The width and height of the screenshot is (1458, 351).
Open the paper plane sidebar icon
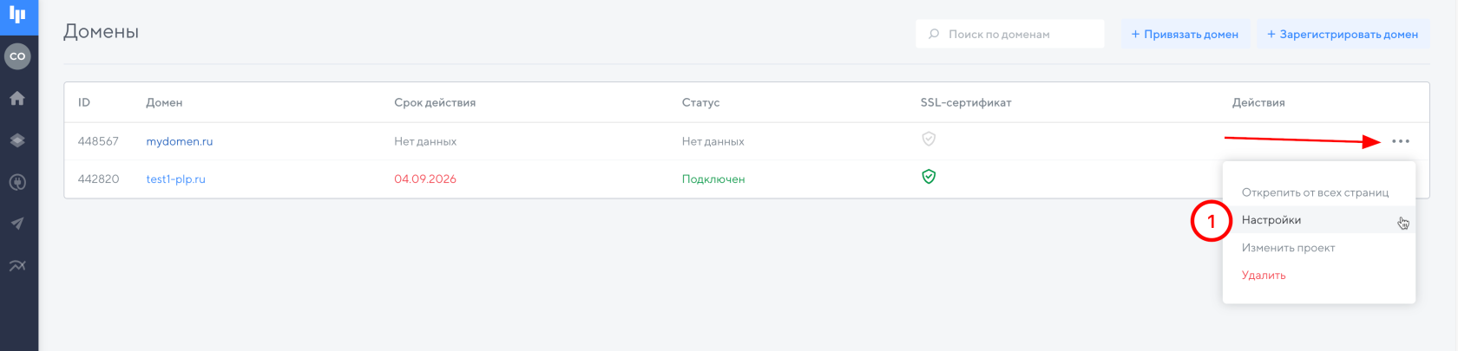tap(17, 224)
